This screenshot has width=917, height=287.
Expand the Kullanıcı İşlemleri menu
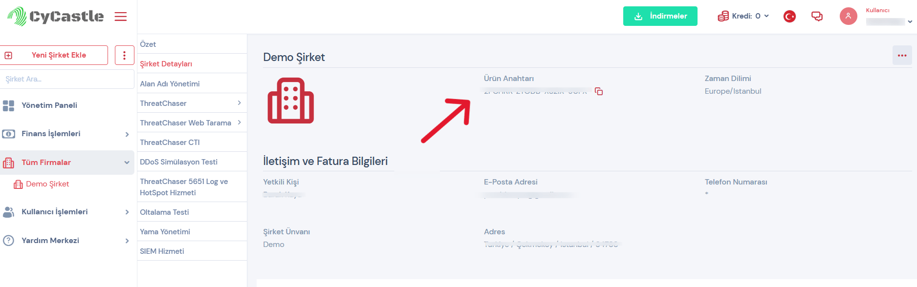click(67, 212)
